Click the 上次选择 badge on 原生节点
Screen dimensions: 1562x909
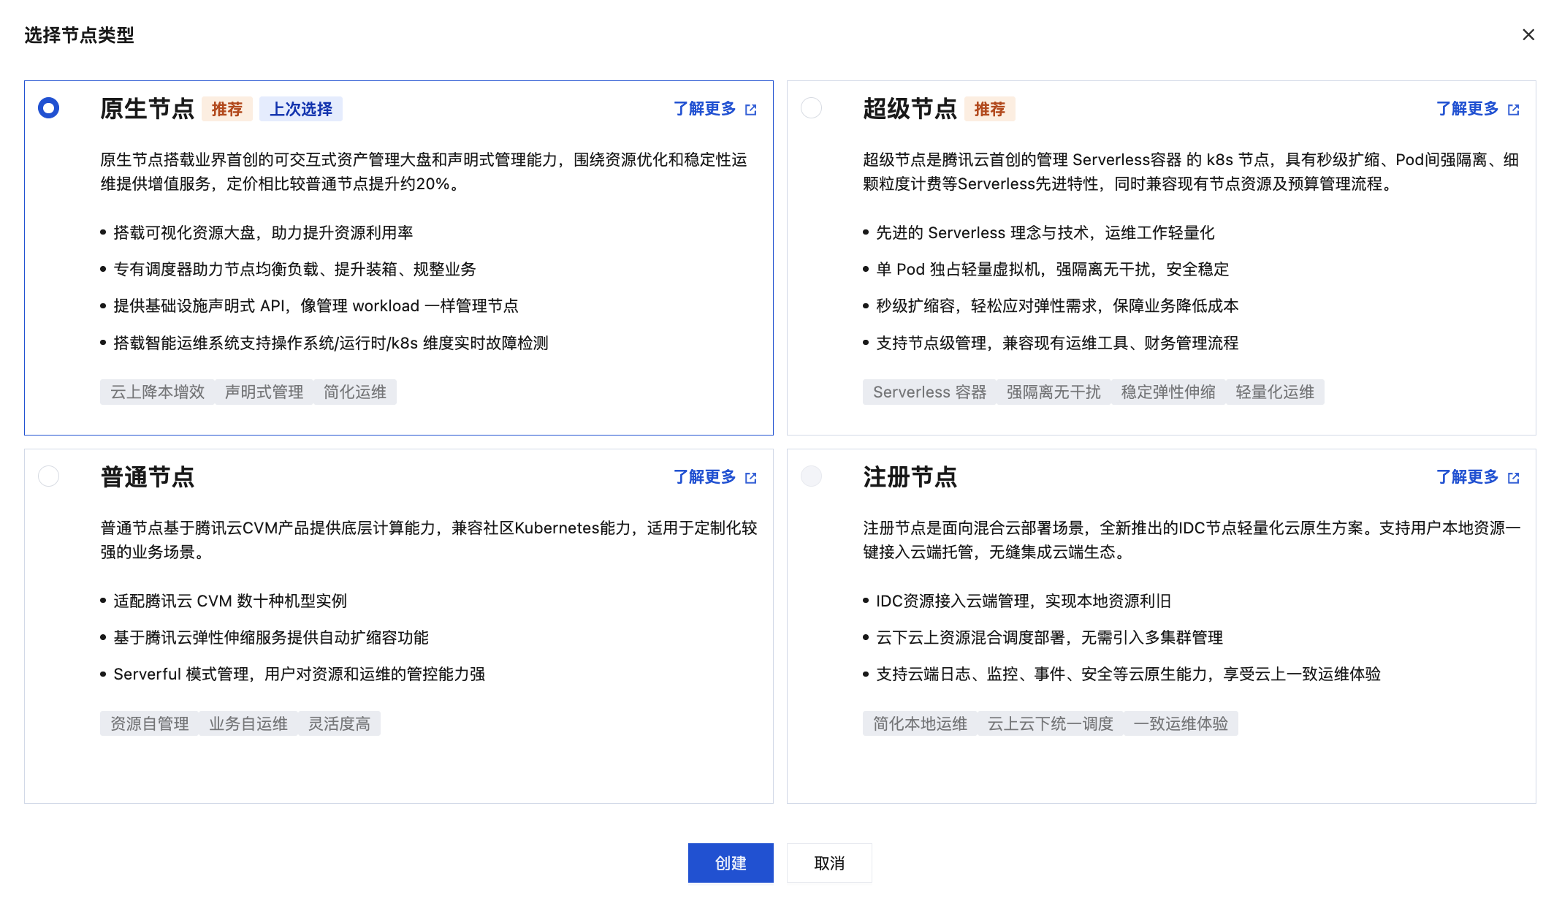(x=300, y=109)
